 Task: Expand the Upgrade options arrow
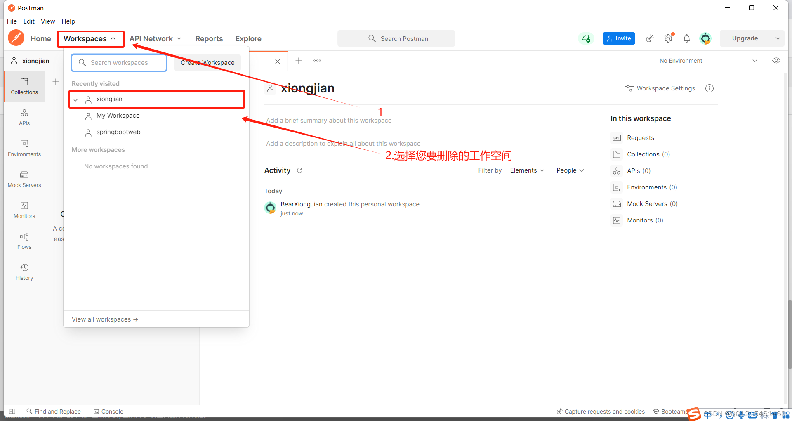(x=778, y=38)
